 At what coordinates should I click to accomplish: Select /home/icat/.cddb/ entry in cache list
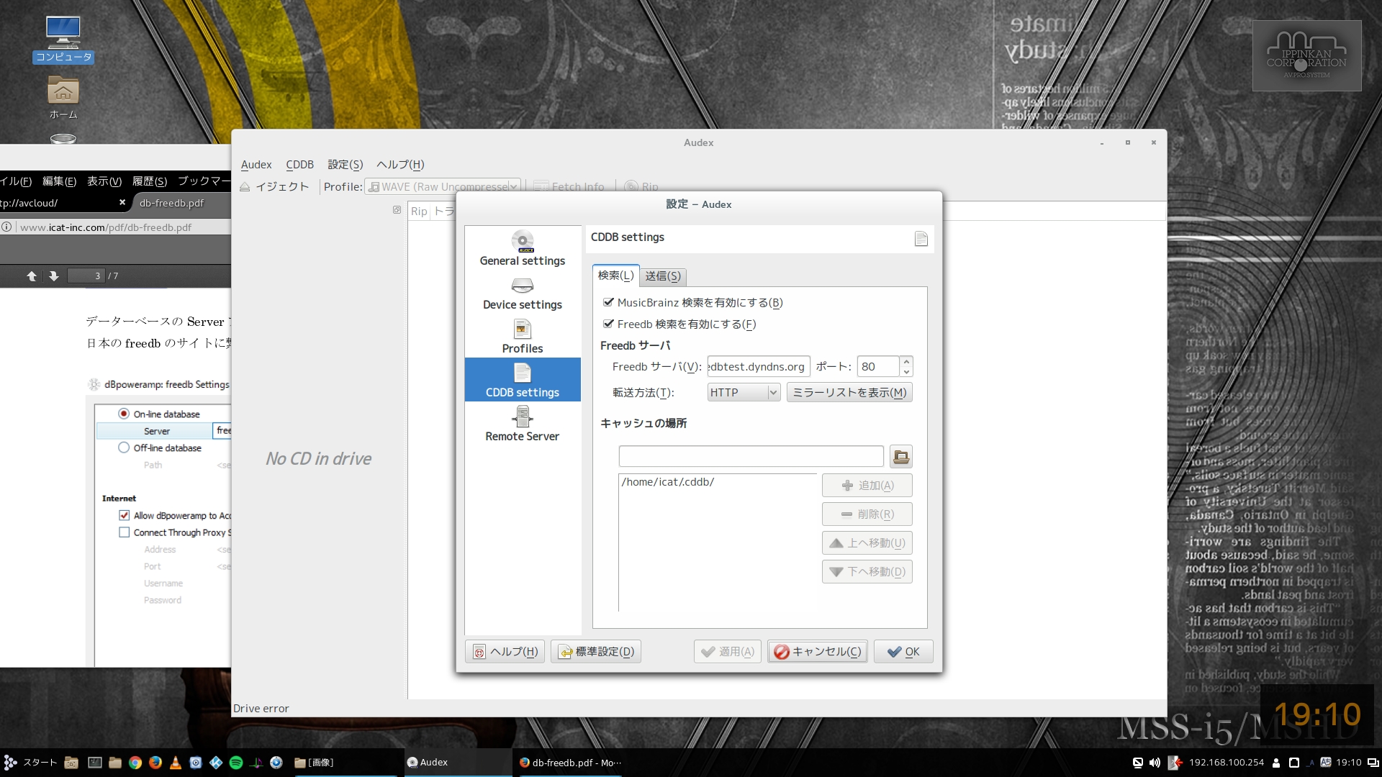click(718, 482)
